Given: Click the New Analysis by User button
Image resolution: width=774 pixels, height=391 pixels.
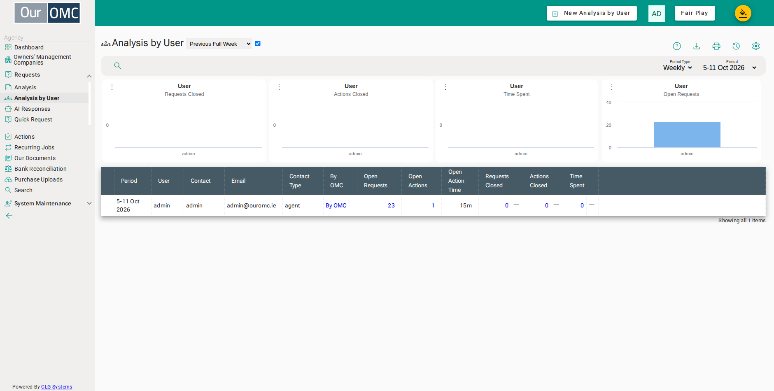Looking at the screenshot, I should click(x=592, y=13).
